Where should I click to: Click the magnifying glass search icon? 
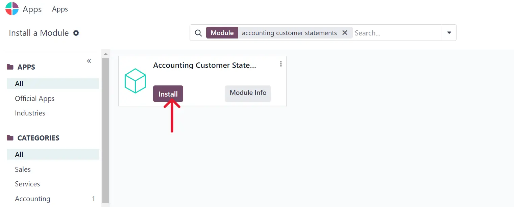pos(198,33)
